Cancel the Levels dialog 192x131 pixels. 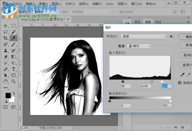click(x=186, y=45)
